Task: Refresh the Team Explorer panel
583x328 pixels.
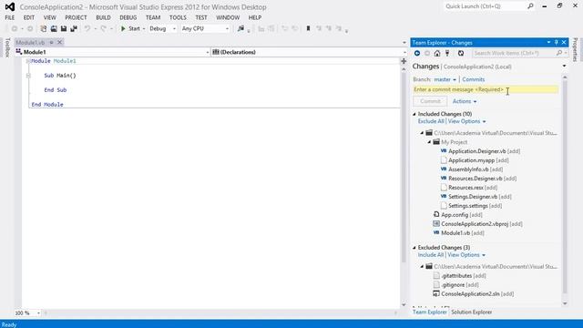Action: pyautogui.click(x=461, y=53)
